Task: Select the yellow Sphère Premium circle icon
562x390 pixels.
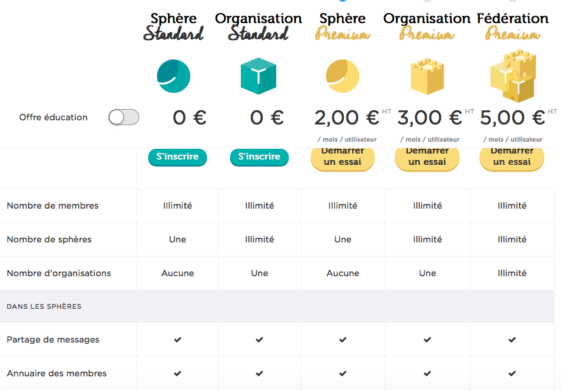Action: 343,76
